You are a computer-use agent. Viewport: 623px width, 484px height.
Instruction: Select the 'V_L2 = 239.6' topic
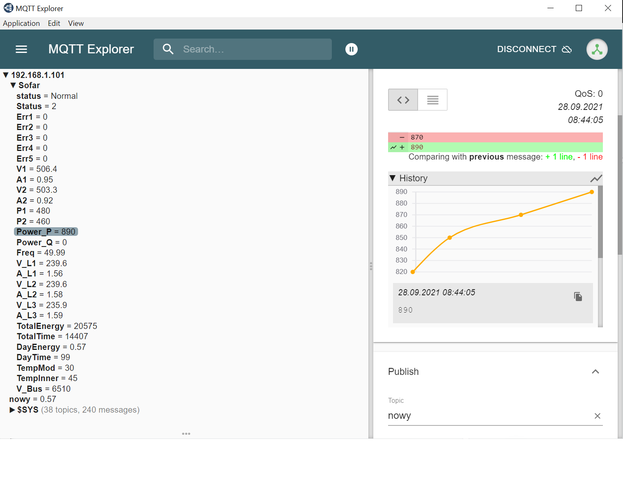[41, 284]
